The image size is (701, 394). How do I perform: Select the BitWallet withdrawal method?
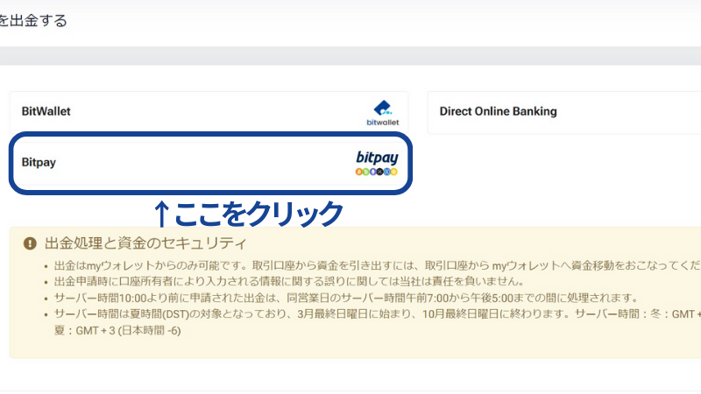46,112
